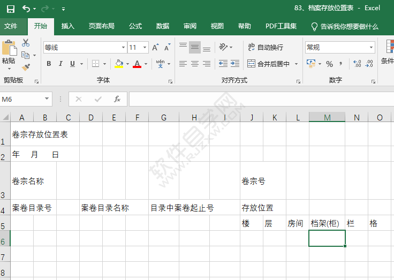Click the Cut scissors icon
The height and width of the screenshot is (280, 394).
pyautogui.click(x=26, y=43)
